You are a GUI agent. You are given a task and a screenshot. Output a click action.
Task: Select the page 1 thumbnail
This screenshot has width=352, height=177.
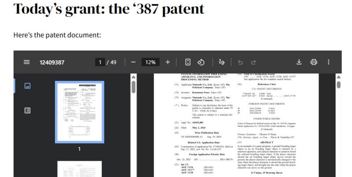click(79, 112)
